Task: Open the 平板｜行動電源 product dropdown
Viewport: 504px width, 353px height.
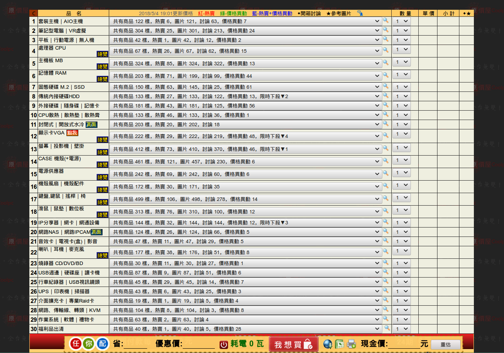Action: coord(246,40)
